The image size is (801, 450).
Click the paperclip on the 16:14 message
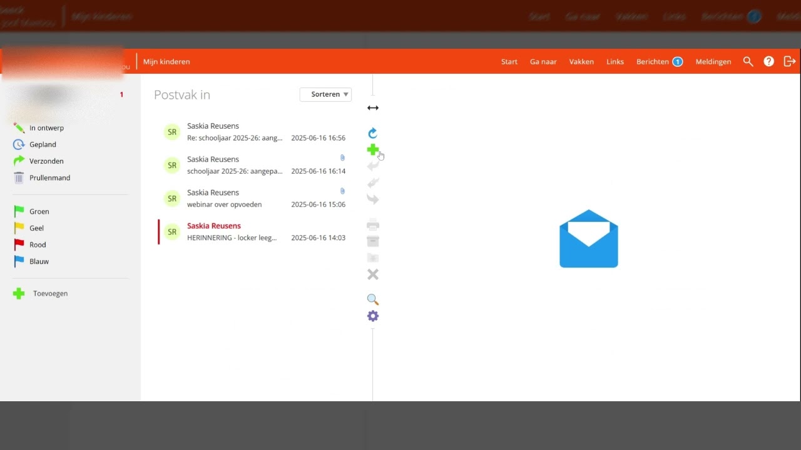pos(342,157)
